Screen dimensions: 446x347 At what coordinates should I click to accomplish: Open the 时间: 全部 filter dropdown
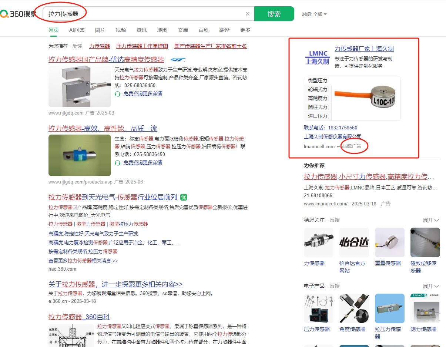point(314,14)
